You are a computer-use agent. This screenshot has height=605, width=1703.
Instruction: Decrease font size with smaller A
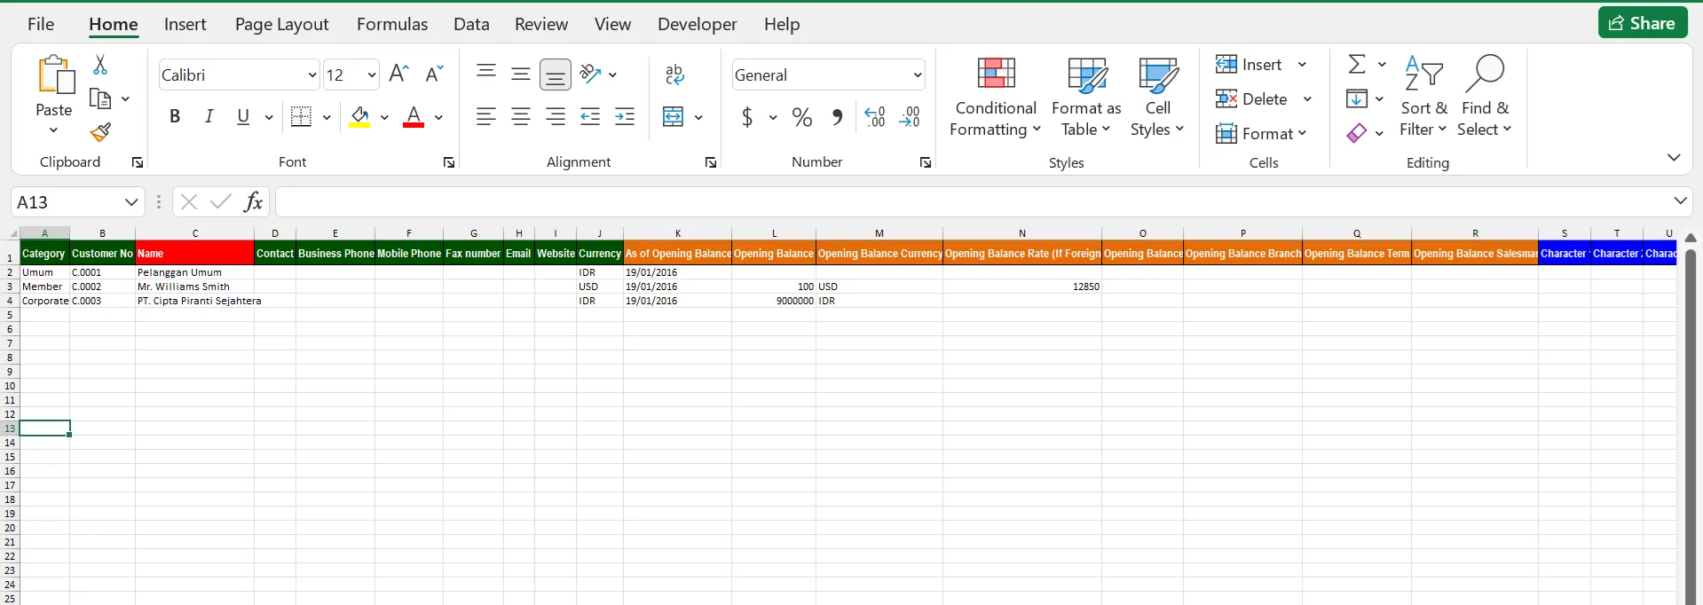[434, 74]
